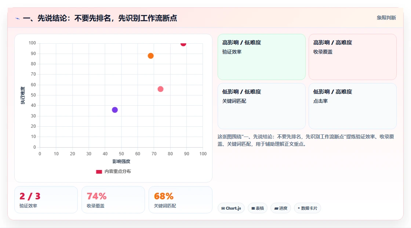
Task: Click the 关键词匹配 text in quadrant card
Action: point(234,101)
